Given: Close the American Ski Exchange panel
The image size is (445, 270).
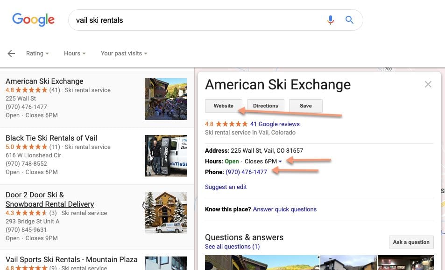Looking at the screenshot, I should (428, 84).
